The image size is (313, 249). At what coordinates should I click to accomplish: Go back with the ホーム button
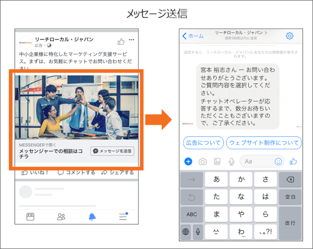click(x=193, y=36)
